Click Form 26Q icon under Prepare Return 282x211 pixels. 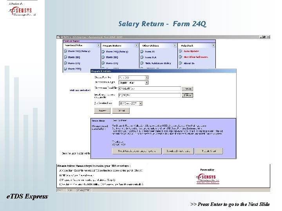[x=103, y=57]
